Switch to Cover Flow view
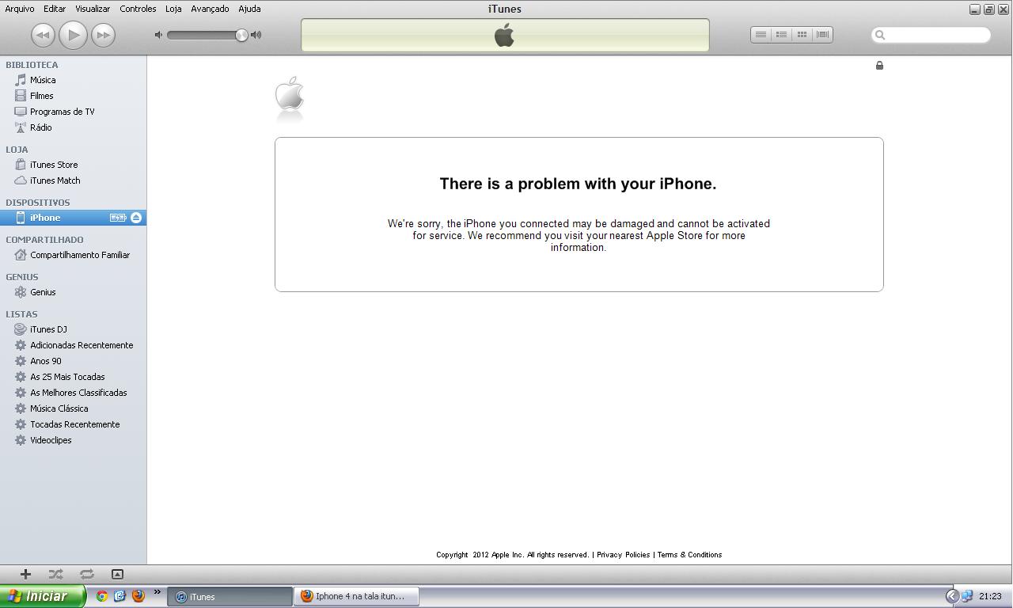1013x608 pixels. coord(822,35)
